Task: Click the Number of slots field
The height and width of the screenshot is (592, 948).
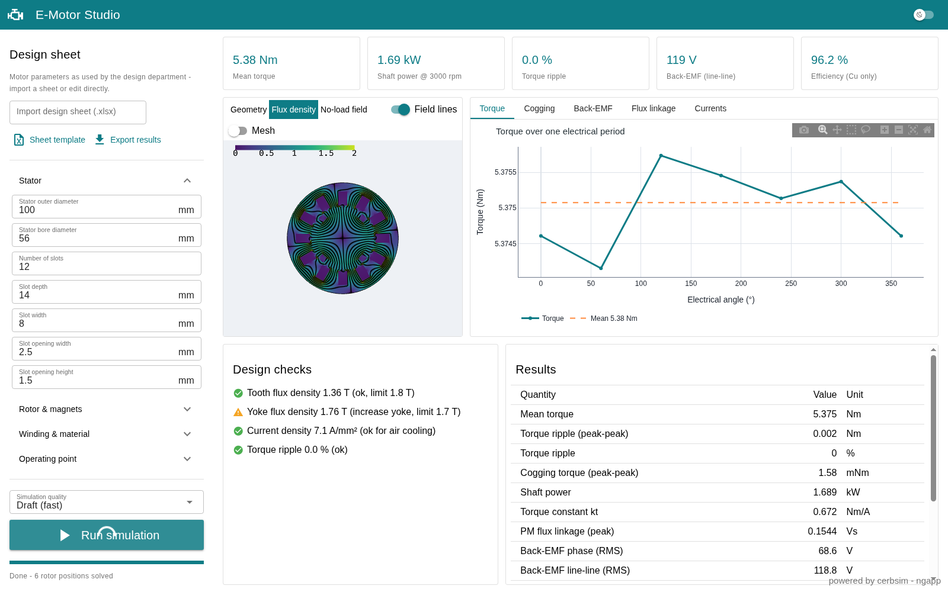Action: click(107, 263)
